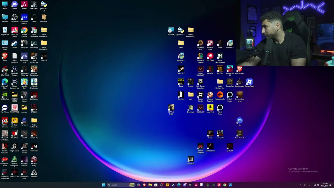Launch the R.E.P.O. game shortcut
Image resolution: width=334 pixels, height=188 pixels.
[220, 70]
